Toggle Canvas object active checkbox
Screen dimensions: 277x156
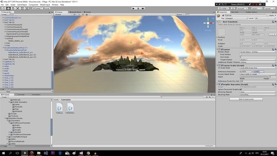(223, 16)
